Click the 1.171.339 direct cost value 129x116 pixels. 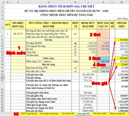(x=122, y=75)
